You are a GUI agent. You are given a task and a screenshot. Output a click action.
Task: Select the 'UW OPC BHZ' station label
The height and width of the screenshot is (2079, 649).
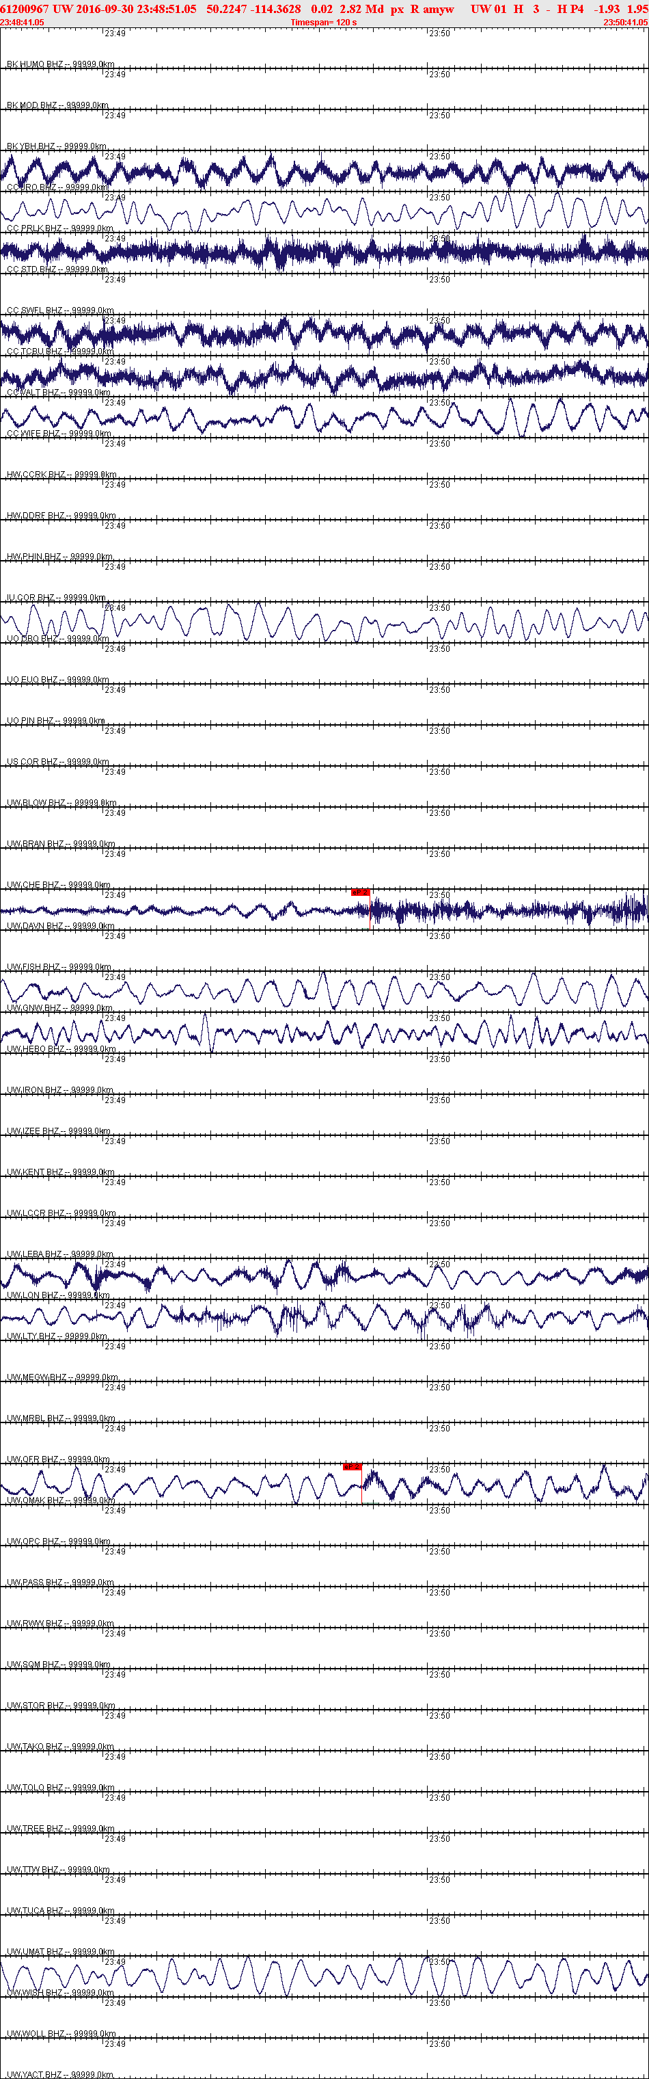point(59,1541)
